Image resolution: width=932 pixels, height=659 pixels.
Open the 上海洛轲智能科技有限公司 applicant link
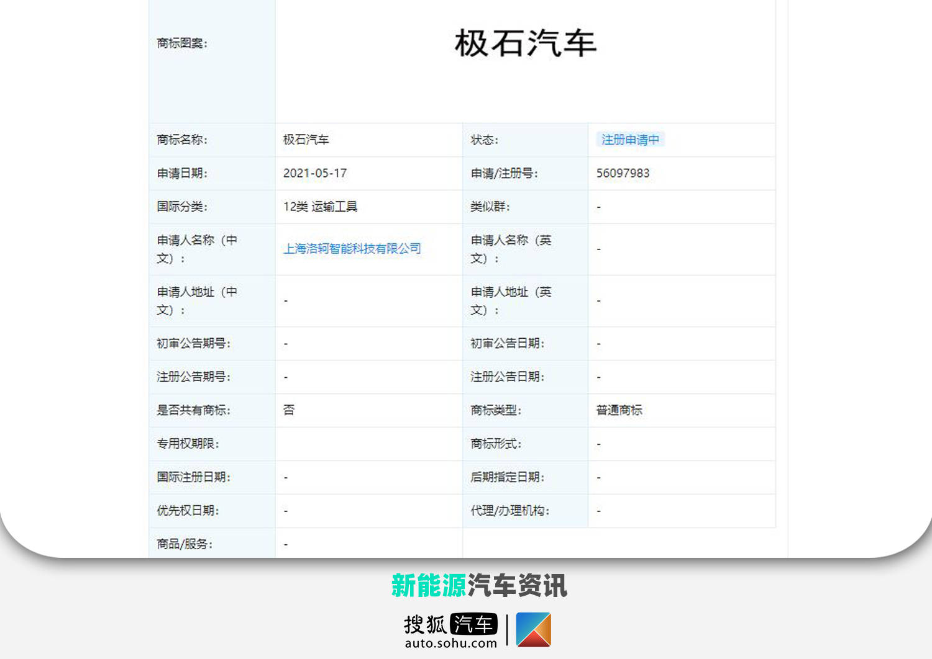[x=352, y=249]
